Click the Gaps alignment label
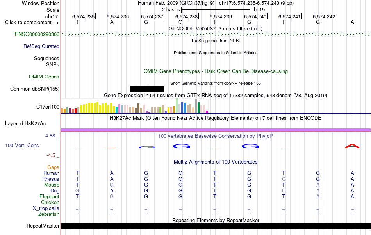Screen dimensions: 371x235 pyautogui.click(x=53, y=167)
